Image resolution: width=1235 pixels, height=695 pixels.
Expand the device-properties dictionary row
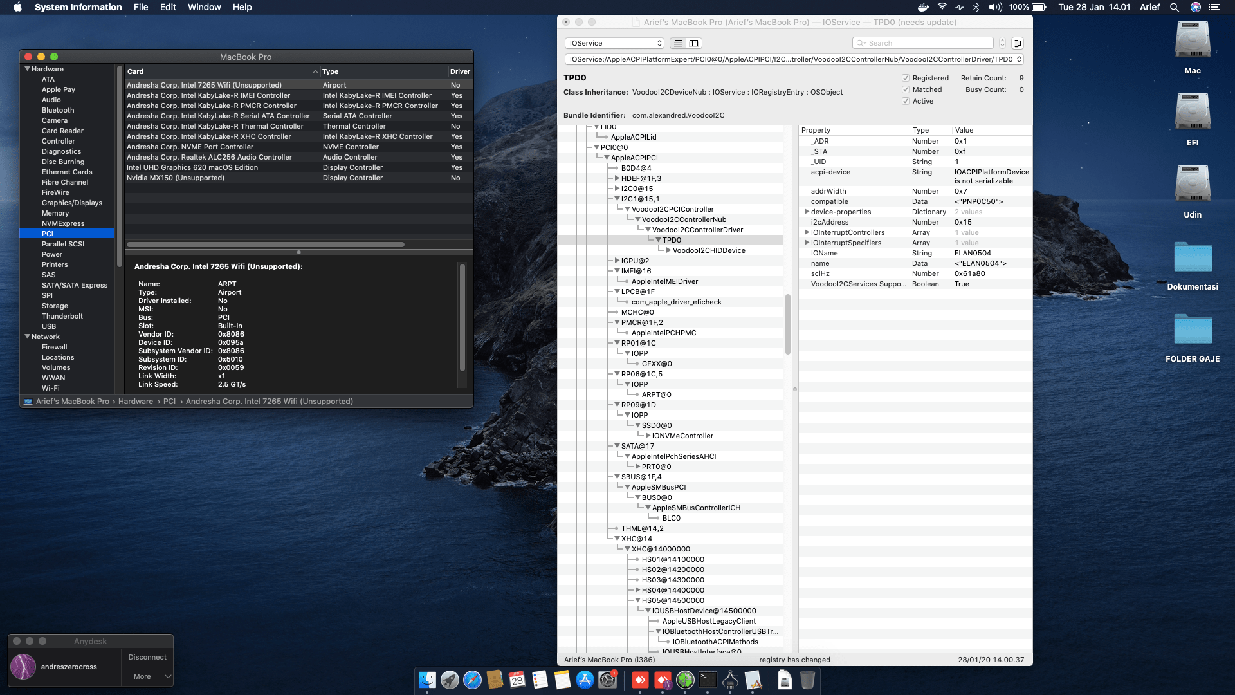807,212
